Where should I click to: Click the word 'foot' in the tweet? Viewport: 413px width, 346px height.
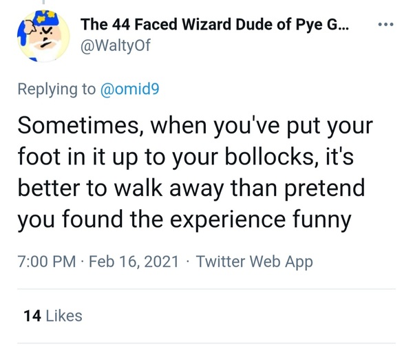coord(35,158)
